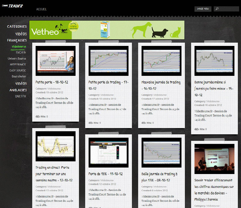241x208 pixels.
Task: Select Videobourse in the sidebar categories
Action: click(19, 47)
